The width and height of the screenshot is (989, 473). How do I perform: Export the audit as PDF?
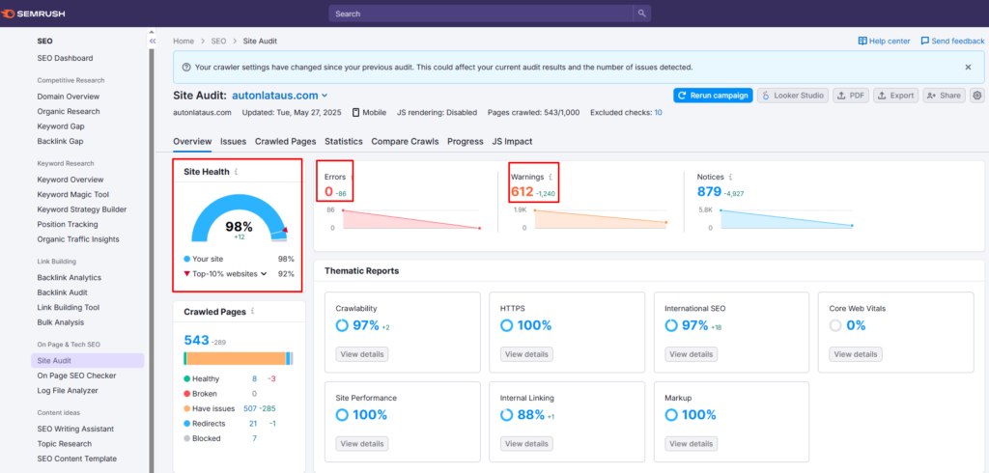pos(850,96)
